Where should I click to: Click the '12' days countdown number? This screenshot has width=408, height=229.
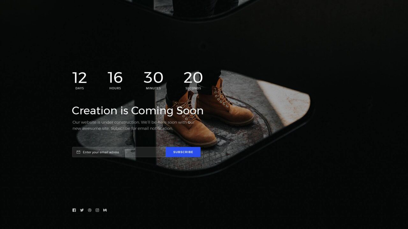click(79, 78)
